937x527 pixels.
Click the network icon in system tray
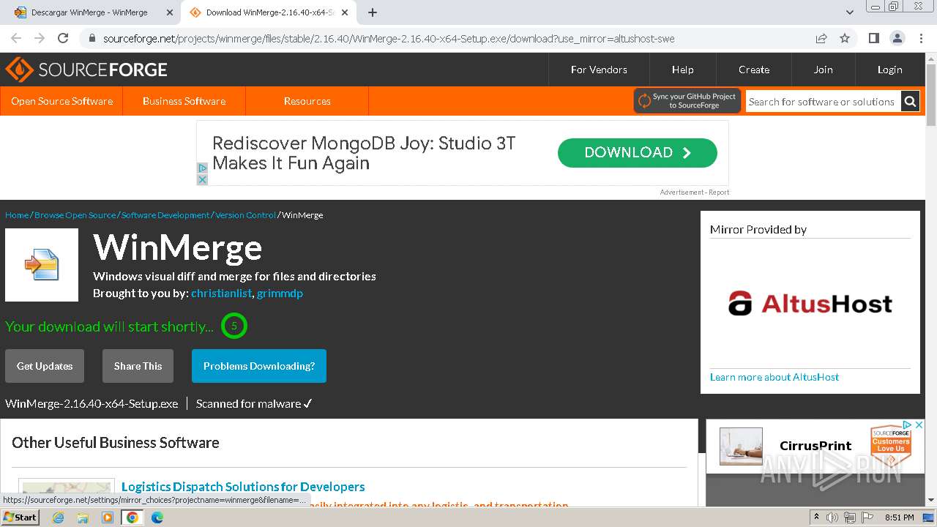click(x=850, y=517)
